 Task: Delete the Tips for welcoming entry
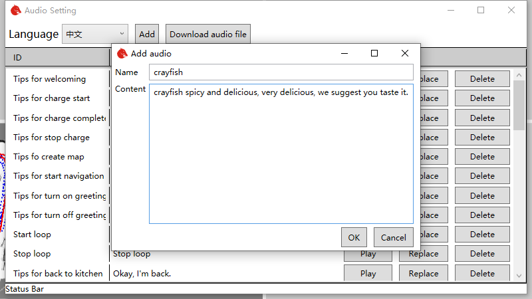pos(482,79)
